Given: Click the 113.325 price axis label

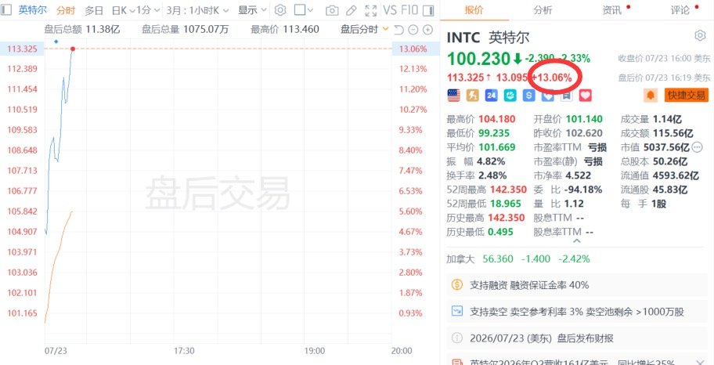Looking at the screenshot, I should pos(22,49).
